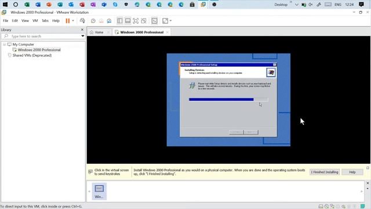Click the I Finished Installing button
Screen dimensions: 371x209
(325, 172)
